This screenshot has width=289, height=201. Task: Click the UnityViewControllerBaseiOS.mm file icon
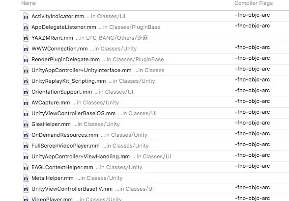(26, 113)
